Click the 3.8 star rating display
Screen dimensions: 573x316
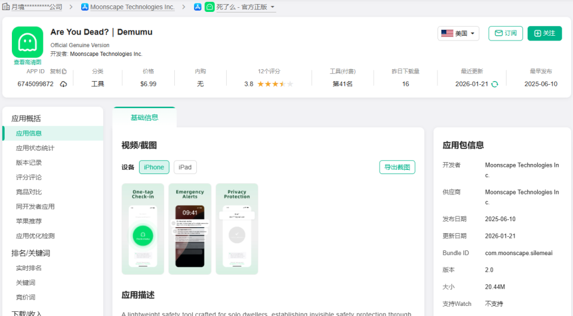coord(269,84)
